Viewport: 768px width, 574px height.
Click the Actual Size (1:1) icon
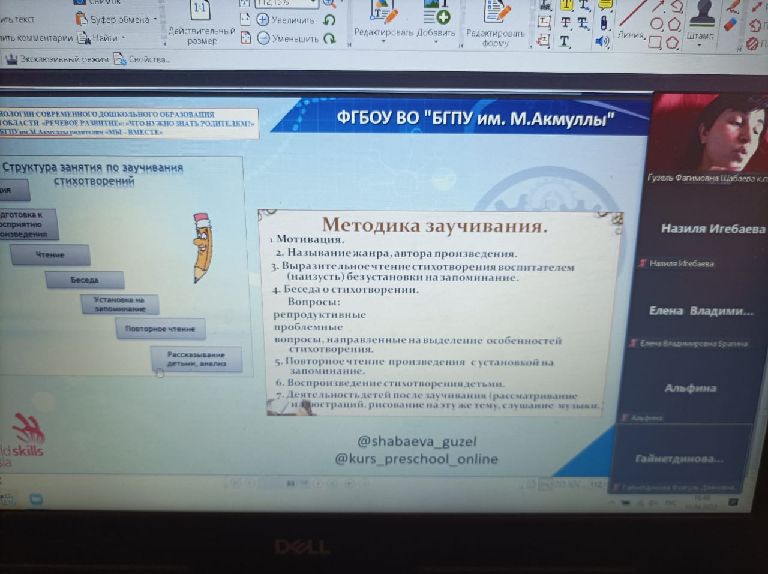click(x=200, y=10)
